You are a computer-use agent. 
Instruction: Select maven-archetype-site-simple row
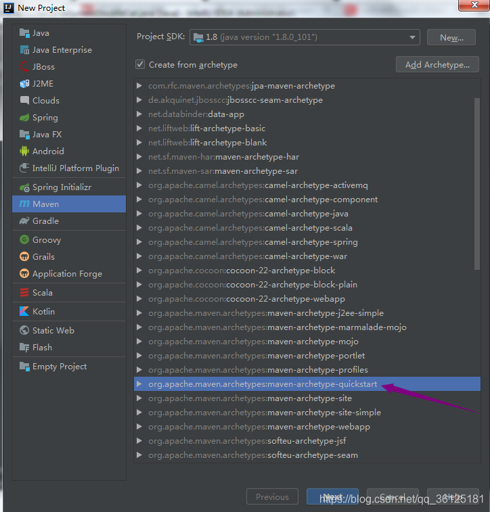pos(307,413)
